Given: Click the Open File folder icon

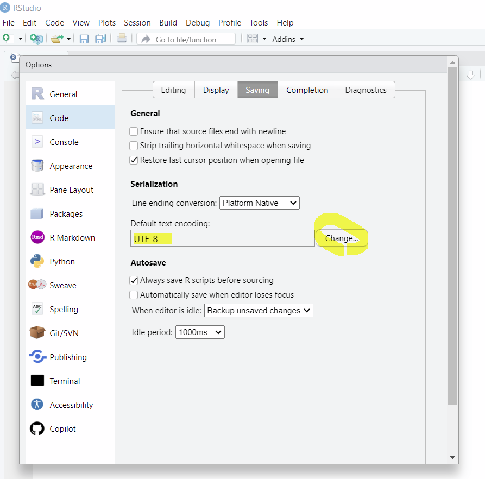Looking at the screenshot, I should (x=57, y=39).
